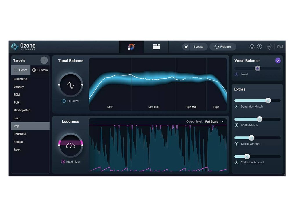The image size is (297, 223).
Task: Click the Dynamics Match slider handle
Action: pos(268,100)
